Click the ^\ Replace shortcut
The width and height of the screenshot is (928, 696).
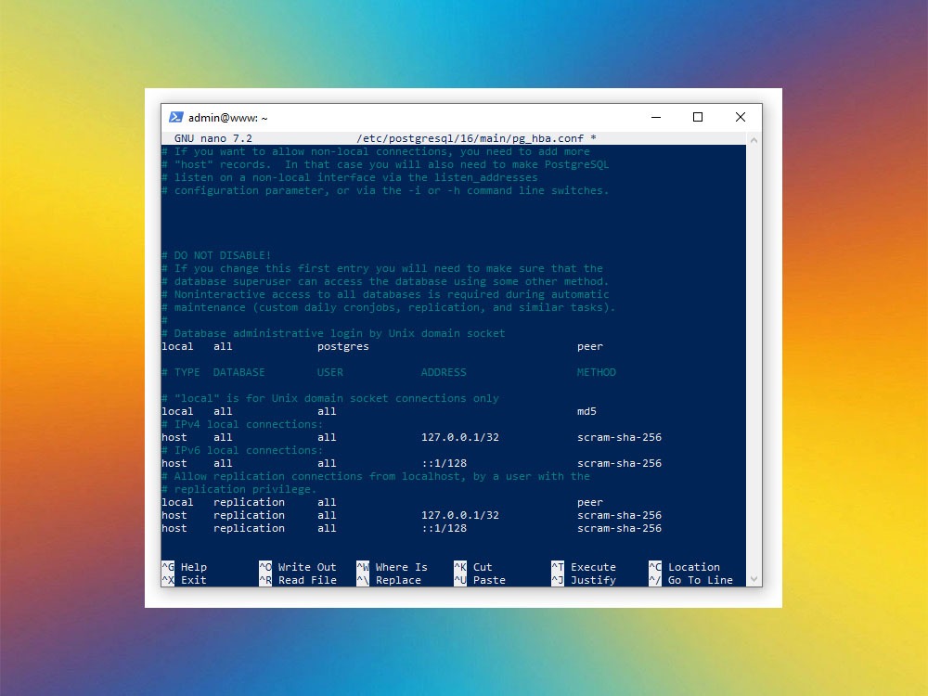tap(388, 580)
